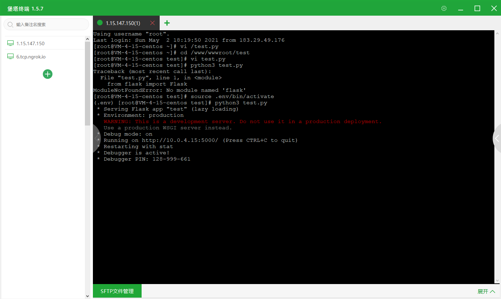Click monitor icon beside 1.15.147.150

(x=10, y=43)
